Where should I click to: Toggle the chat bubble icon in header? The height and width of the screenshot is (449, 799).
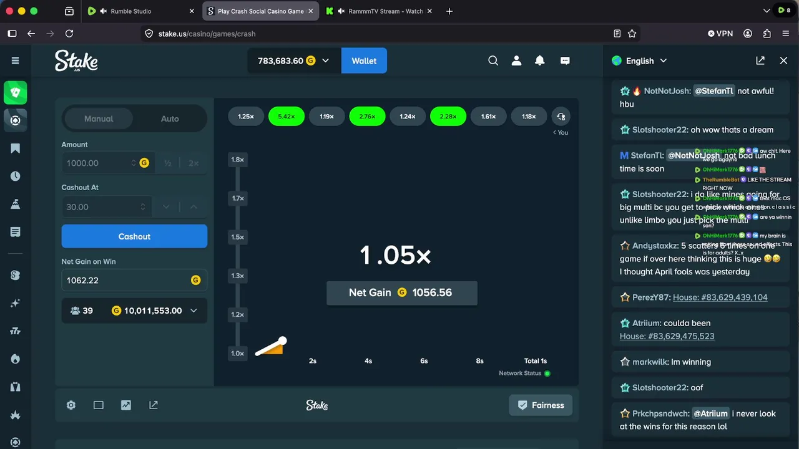(x=565, y=60)
